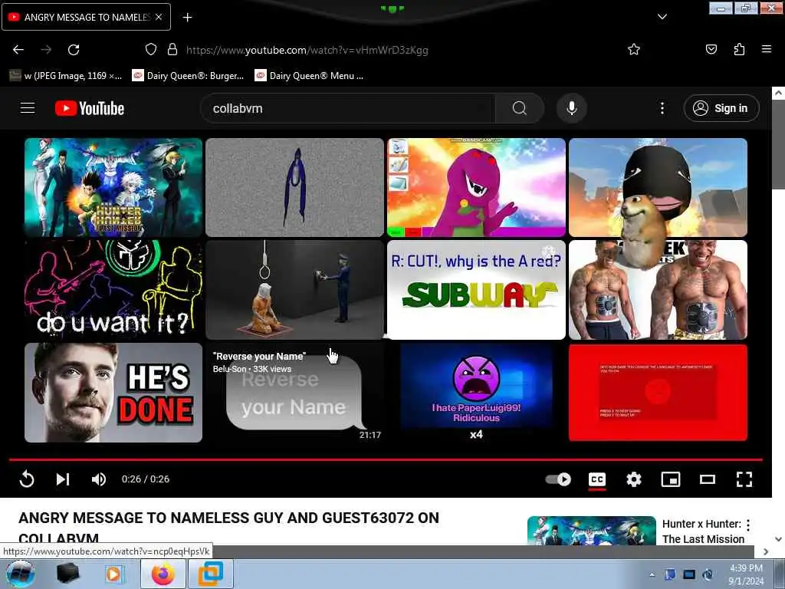Reload the current page

(x=74, y=50)
